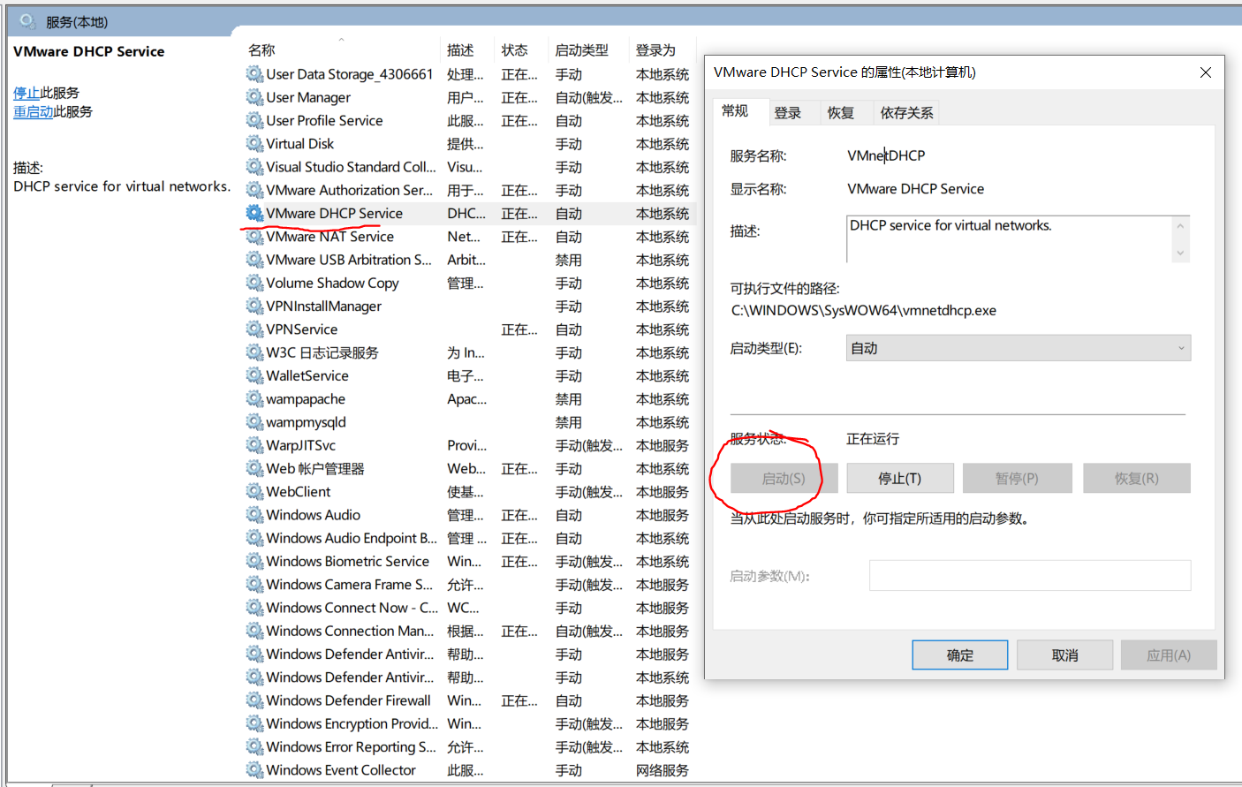Select the gear icon for WarpJITSvc
This screenshot has width=1242, height=787.
[x=255, y=445]
